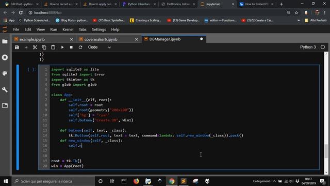The width and height of the screenshot is (330, 186).
Task: Click the Python 3 kernel name
Action: tap(308, 47)
